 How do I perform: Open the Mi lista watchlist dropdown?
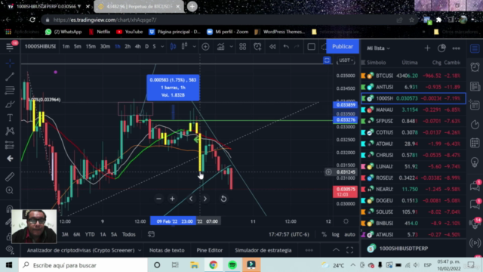pyautogui.click(x=378, y=48)
